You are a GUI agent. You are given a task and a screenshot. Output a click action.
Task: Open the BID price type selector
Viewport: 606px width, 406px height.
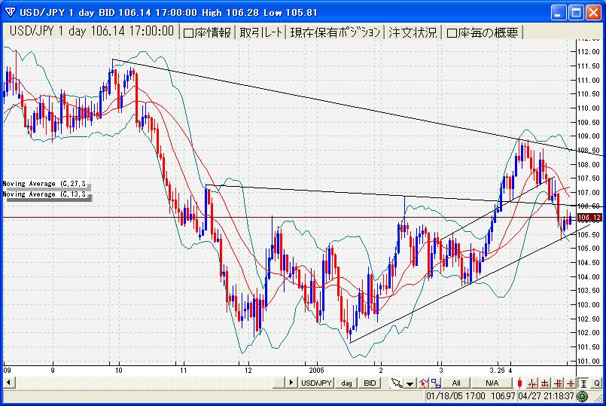point(370,383)
